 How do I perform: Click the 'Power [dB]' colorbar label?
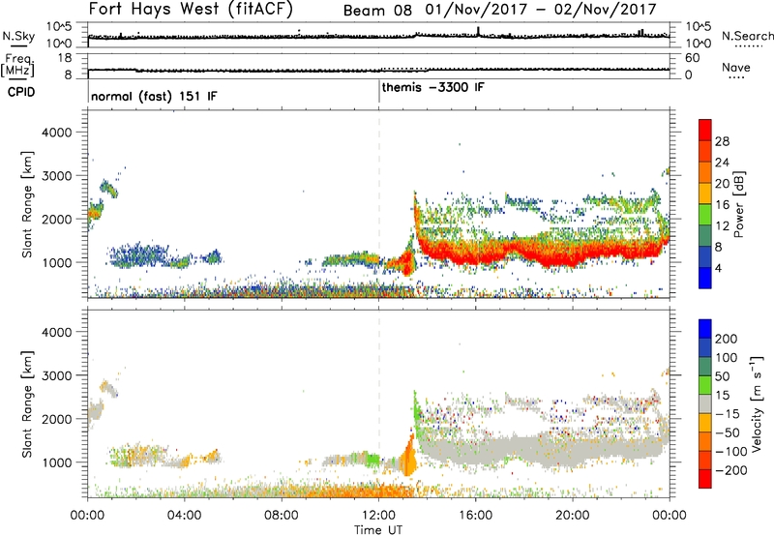coord(739,204)
